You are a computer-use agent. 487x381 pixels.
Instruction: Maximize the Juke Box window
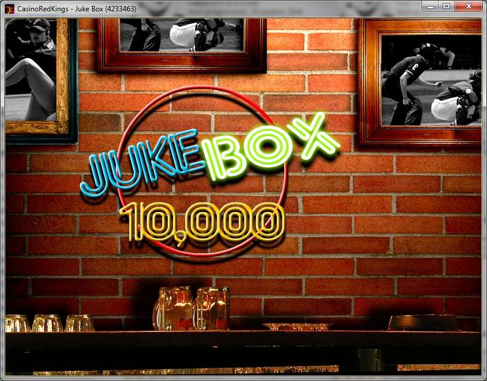tap(446, 7)
